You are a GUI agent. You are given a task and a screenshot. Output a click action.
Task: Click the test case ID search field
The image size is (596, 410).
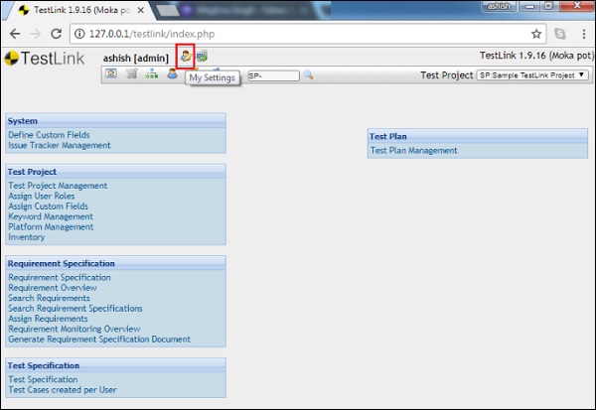(x=272, y=75)
